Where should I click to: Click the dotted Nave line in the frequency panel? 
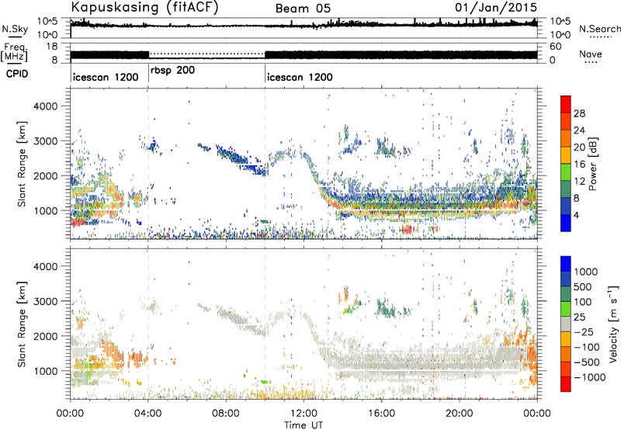pyautogui.click(x=206, y=54)
